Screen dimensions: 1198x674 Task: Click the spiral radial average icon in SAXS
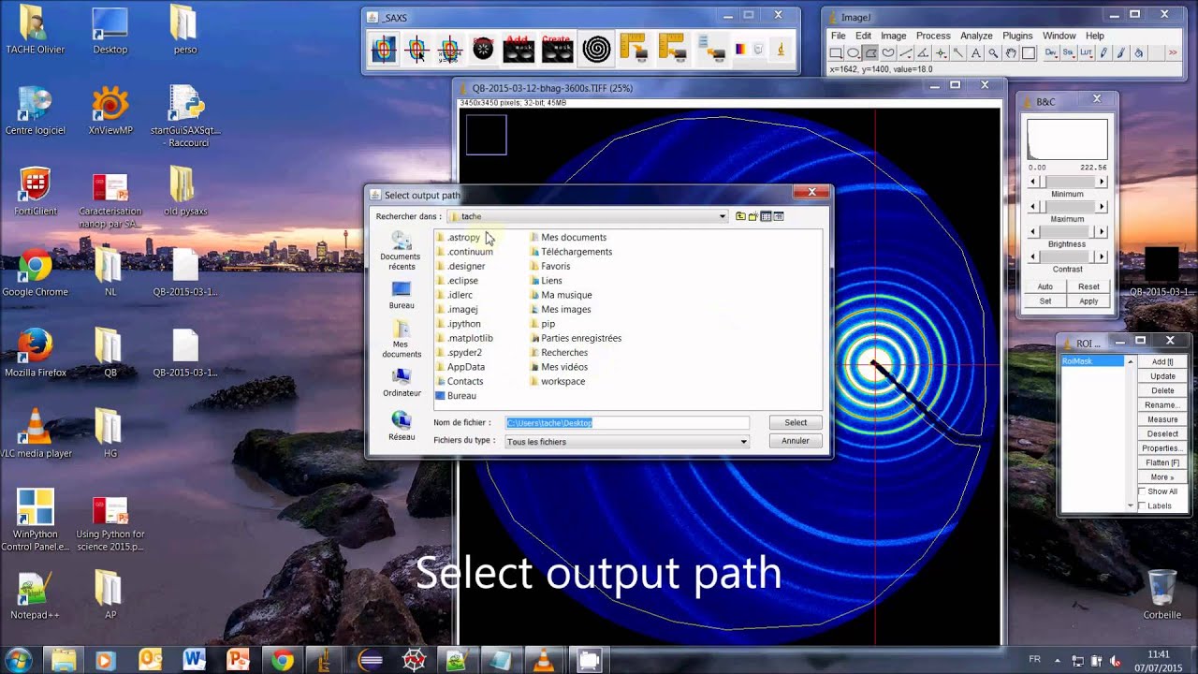coord(596,49)
